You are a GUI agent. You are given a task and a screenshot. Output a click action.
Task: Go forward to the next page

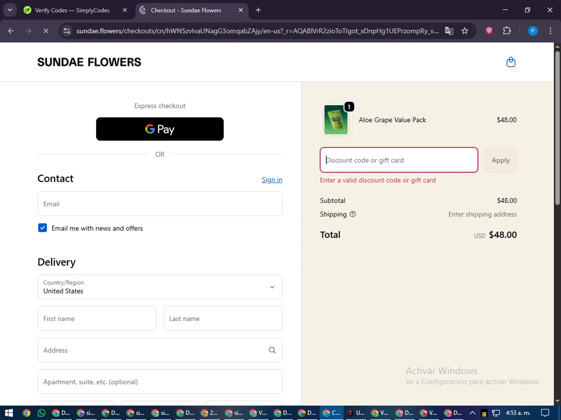[28, 31]
